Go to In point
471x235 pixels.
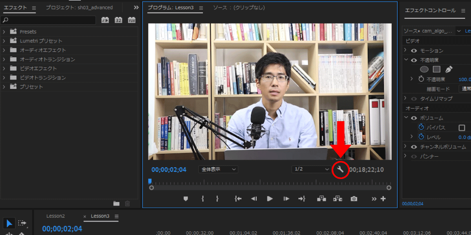[x=238, y=199]
